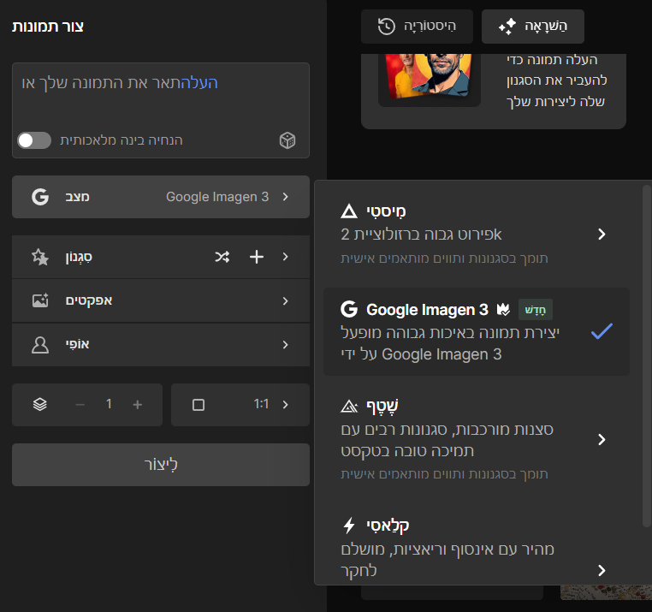Click the character person icon

pyautogui.click(x=40, y=345)
